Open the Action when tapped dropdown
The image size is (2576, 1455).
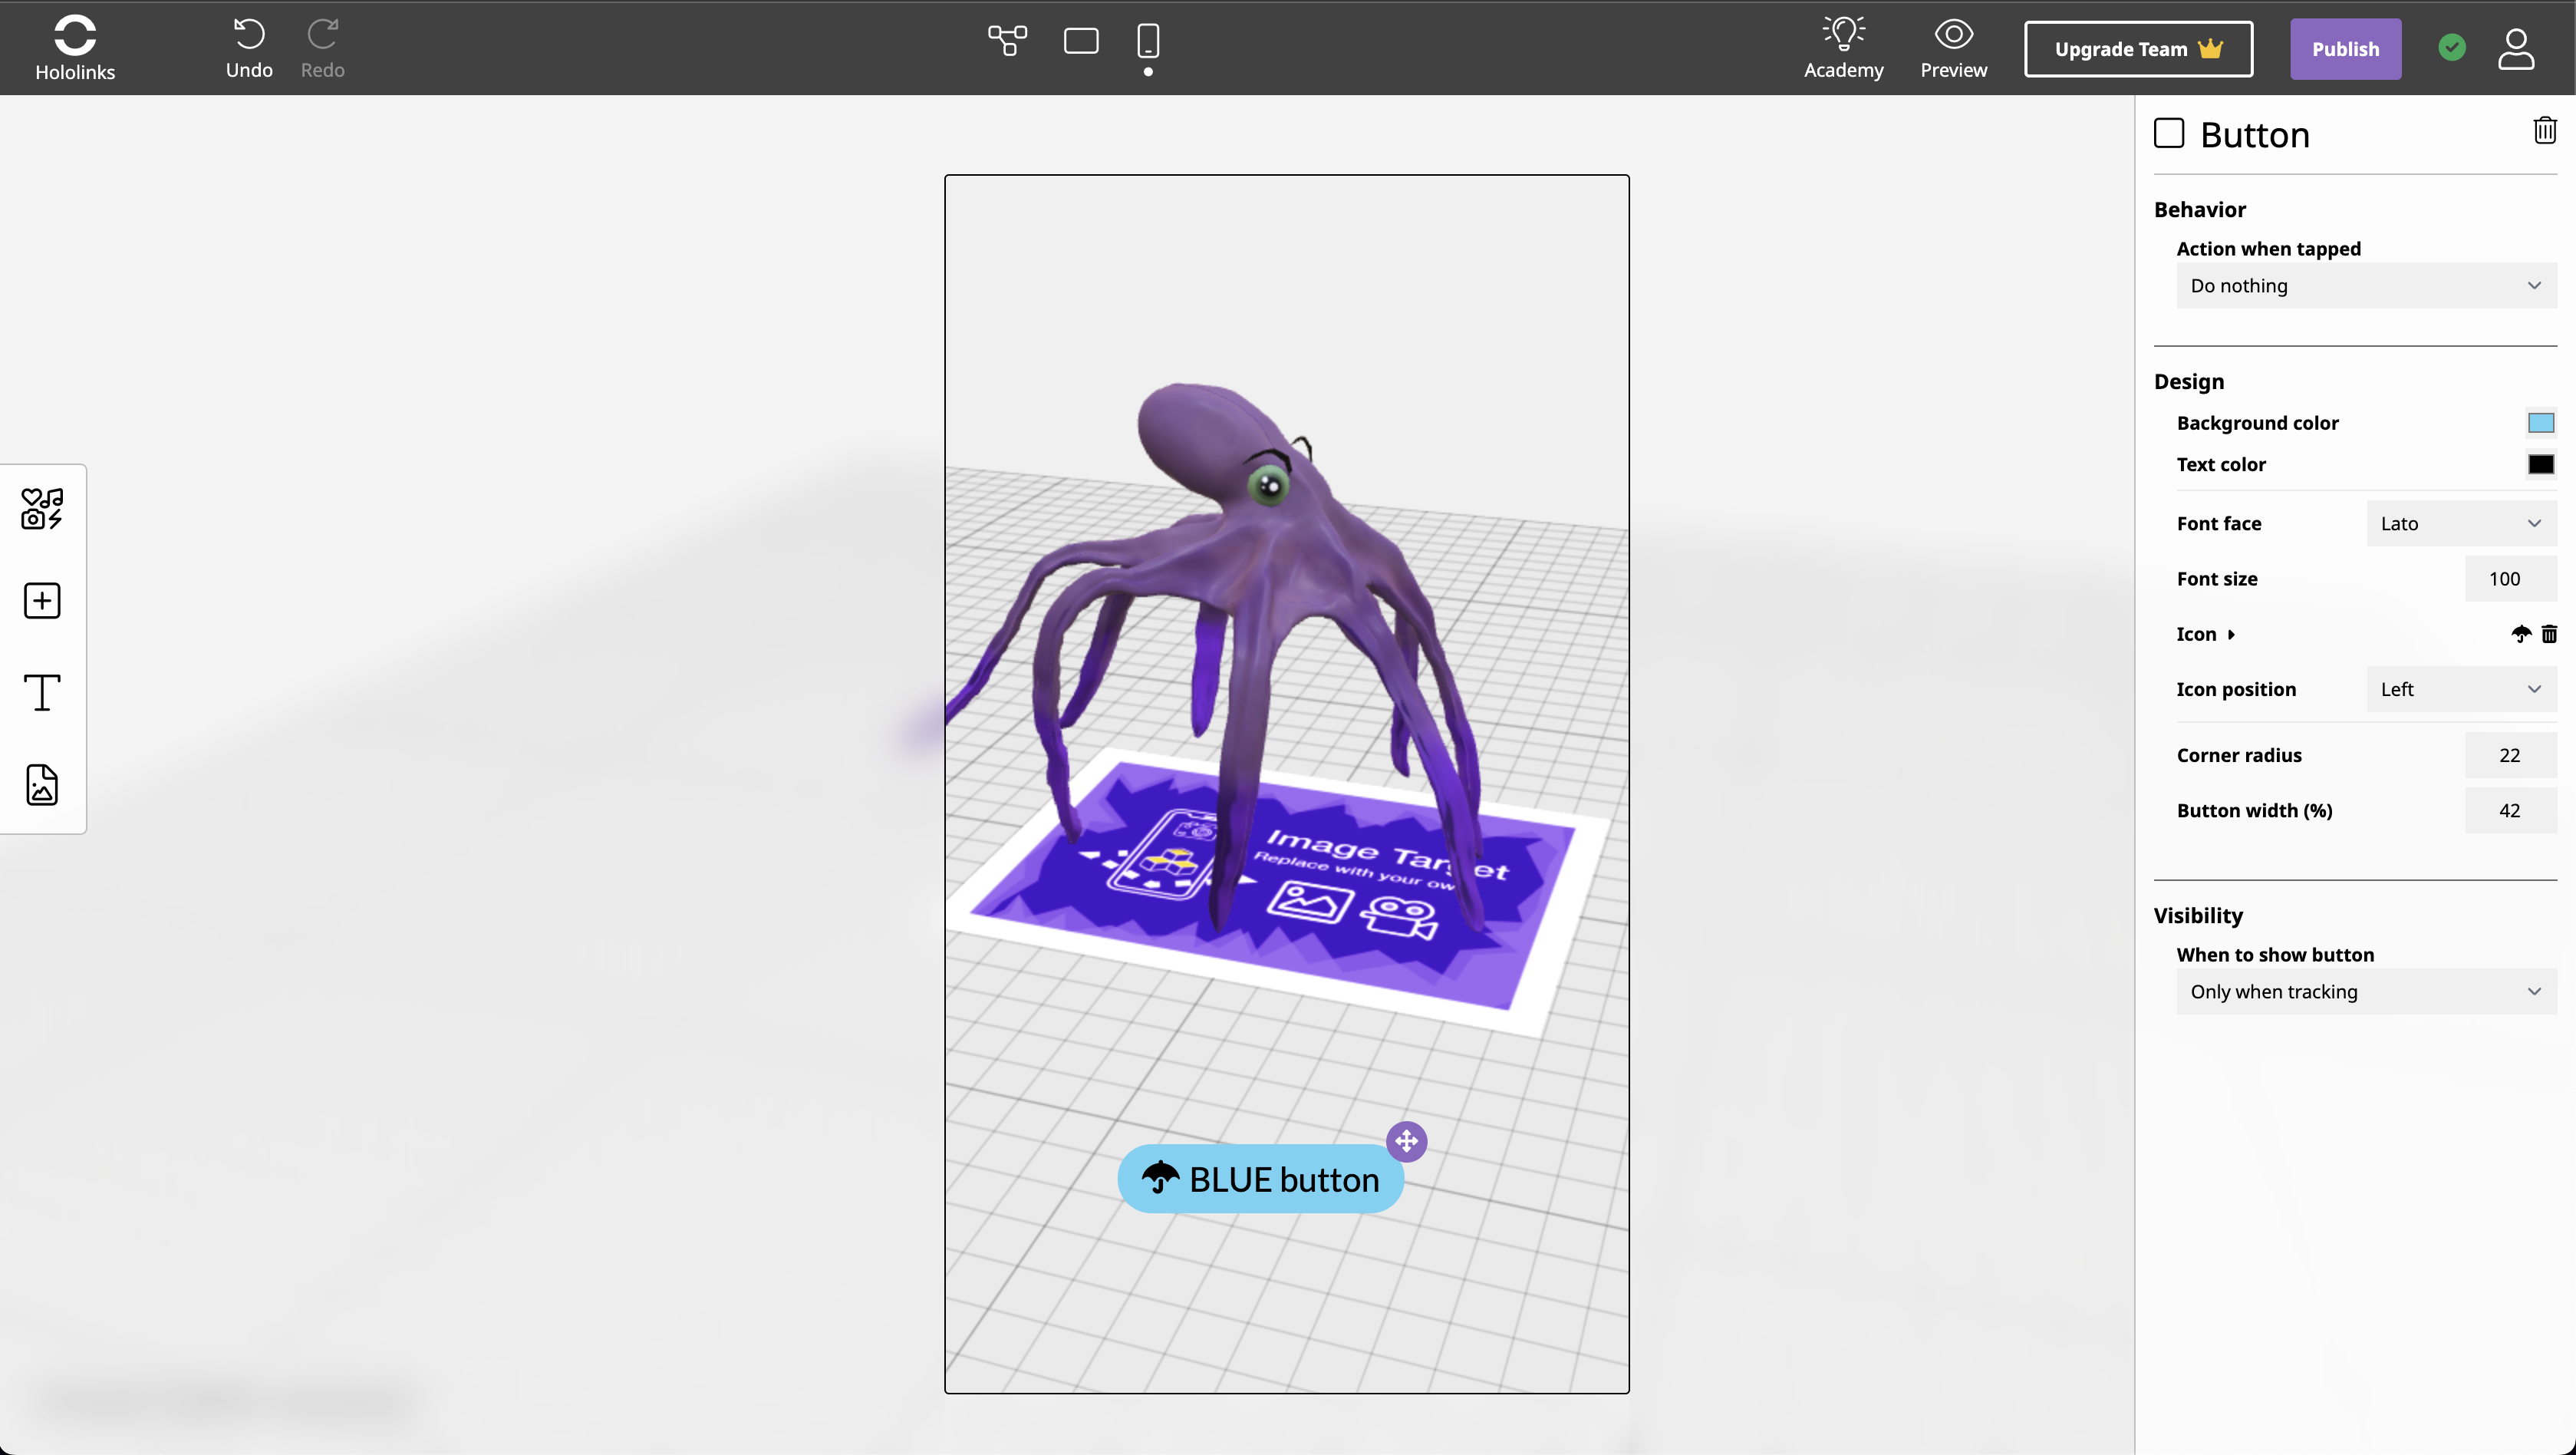(2366, 285)
